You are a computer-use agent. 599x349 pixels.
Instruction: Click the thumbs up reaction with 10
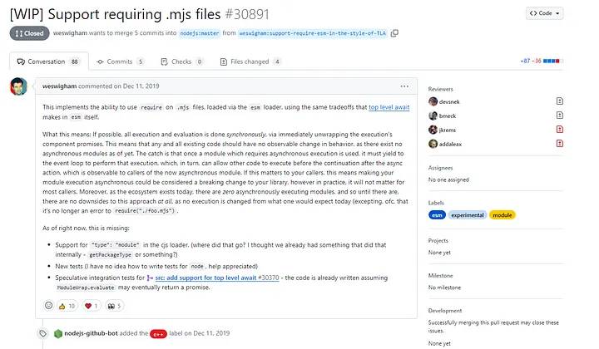pyautogui.click(x=67, y=306)
